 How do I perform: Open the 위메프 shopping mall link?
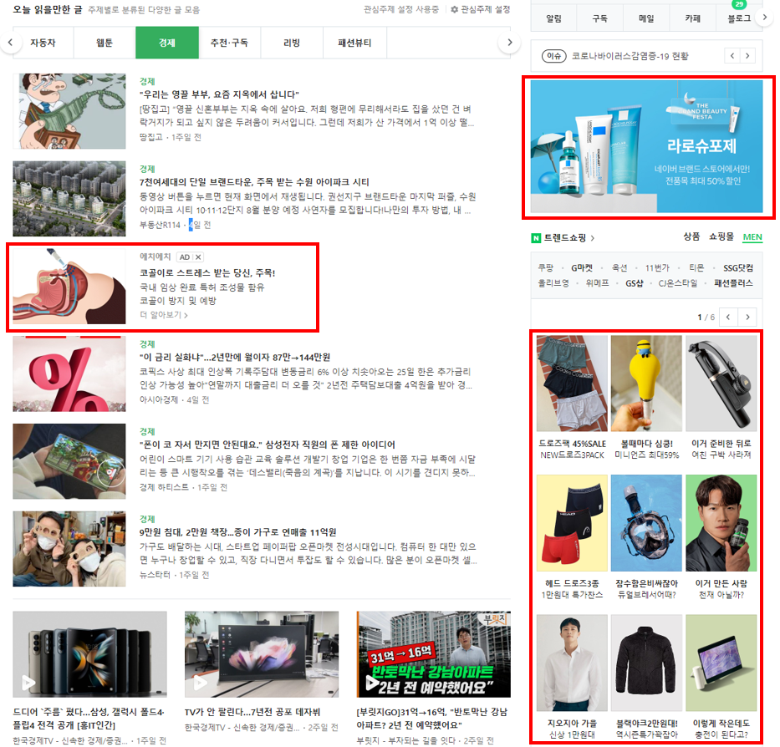[x=598, y=283]
